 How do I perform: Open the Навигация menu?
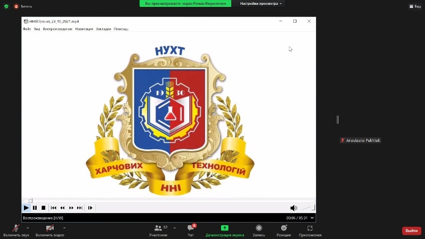click(x=84, y=29)
